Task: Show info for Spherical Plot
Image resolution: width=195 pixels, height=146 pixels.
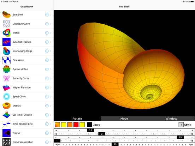Action: point(47,69)
